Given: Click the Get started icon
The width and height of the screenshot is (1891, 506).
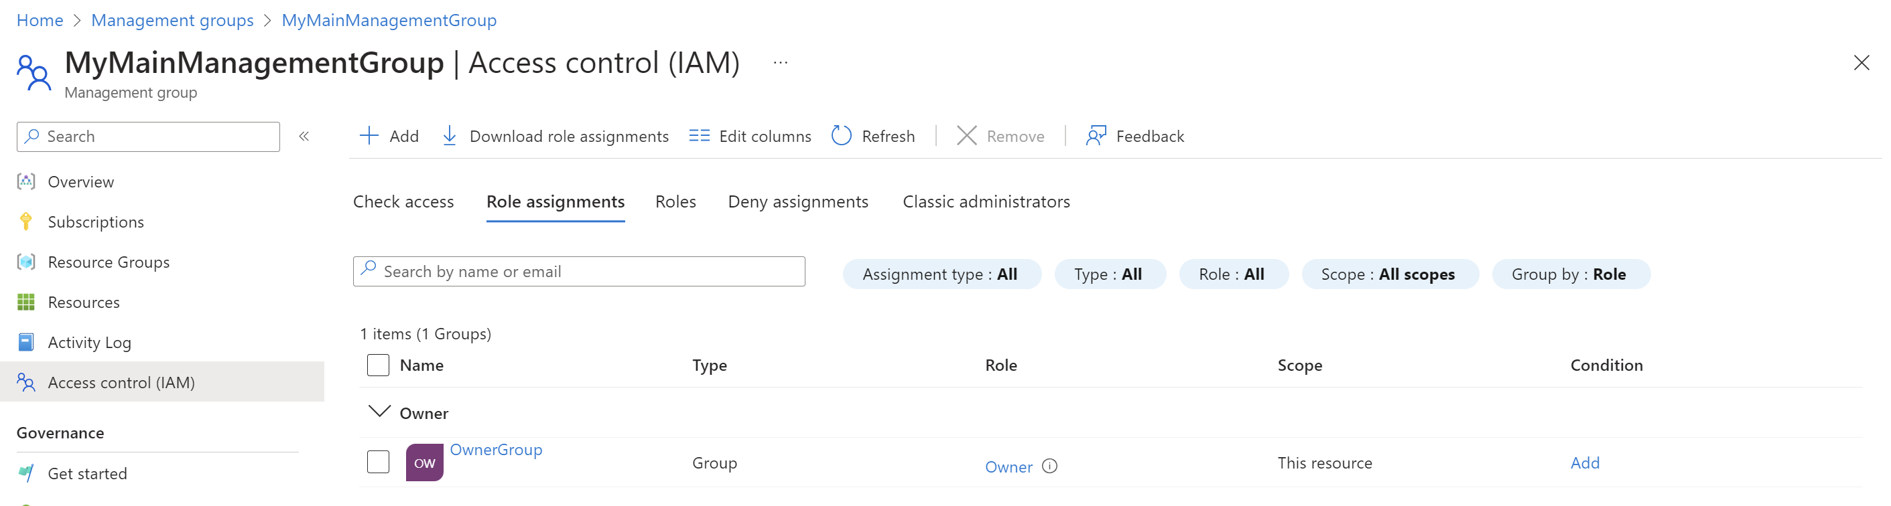Looking at the screenshot, I should tap(26, 474).
